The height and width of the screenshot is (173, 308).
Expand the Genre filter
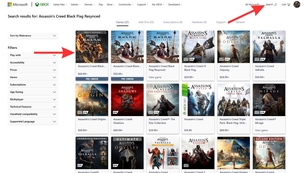point(33,77)
